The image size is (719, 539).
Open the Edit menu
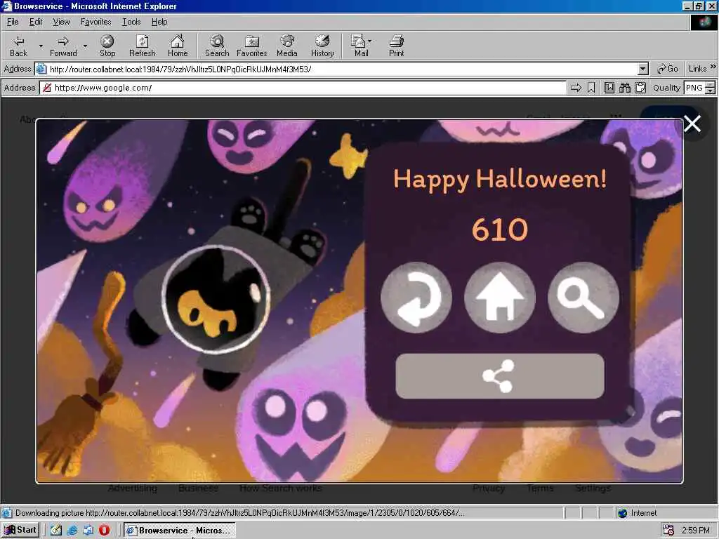(36, 22)
